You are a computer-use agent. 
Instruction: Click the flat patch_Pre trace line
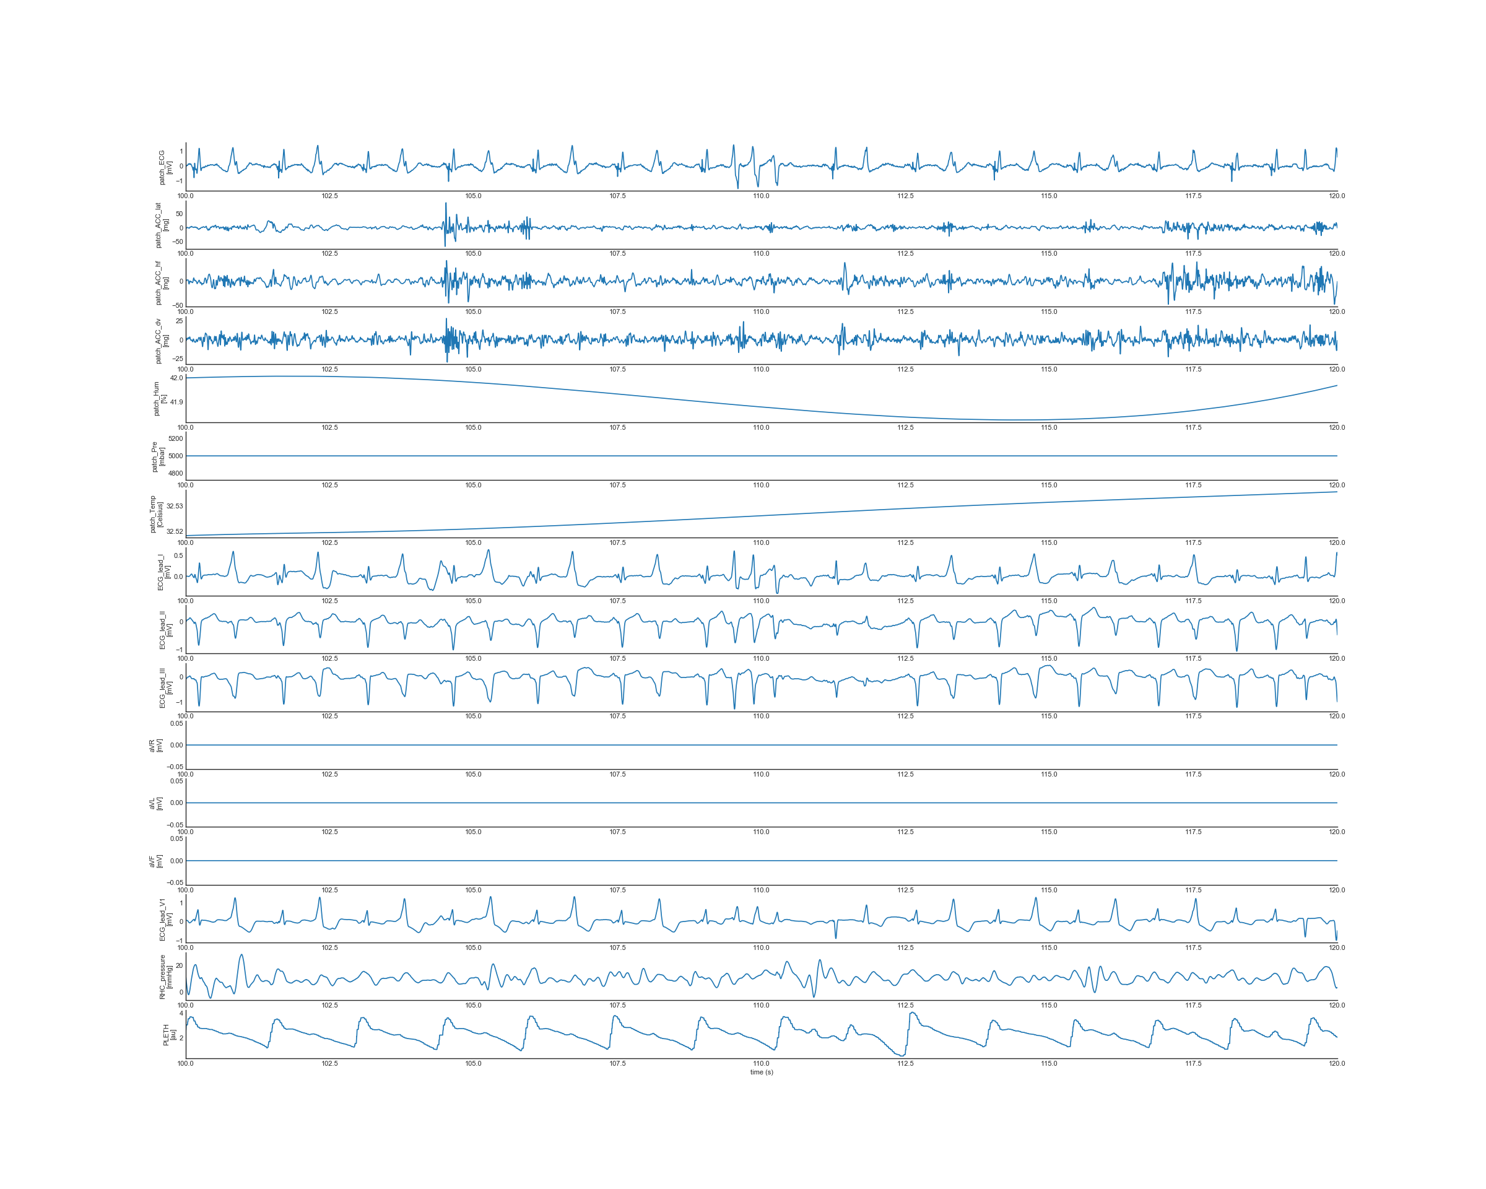coord(762,456)
